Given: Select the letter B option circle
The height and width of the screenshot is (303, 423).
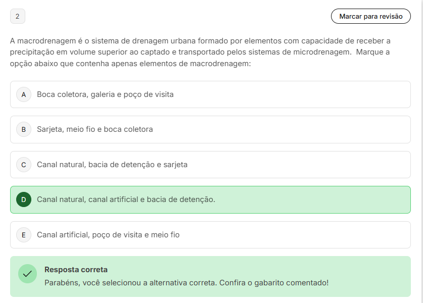Looking at the screenshot, I should coord(24,129).
